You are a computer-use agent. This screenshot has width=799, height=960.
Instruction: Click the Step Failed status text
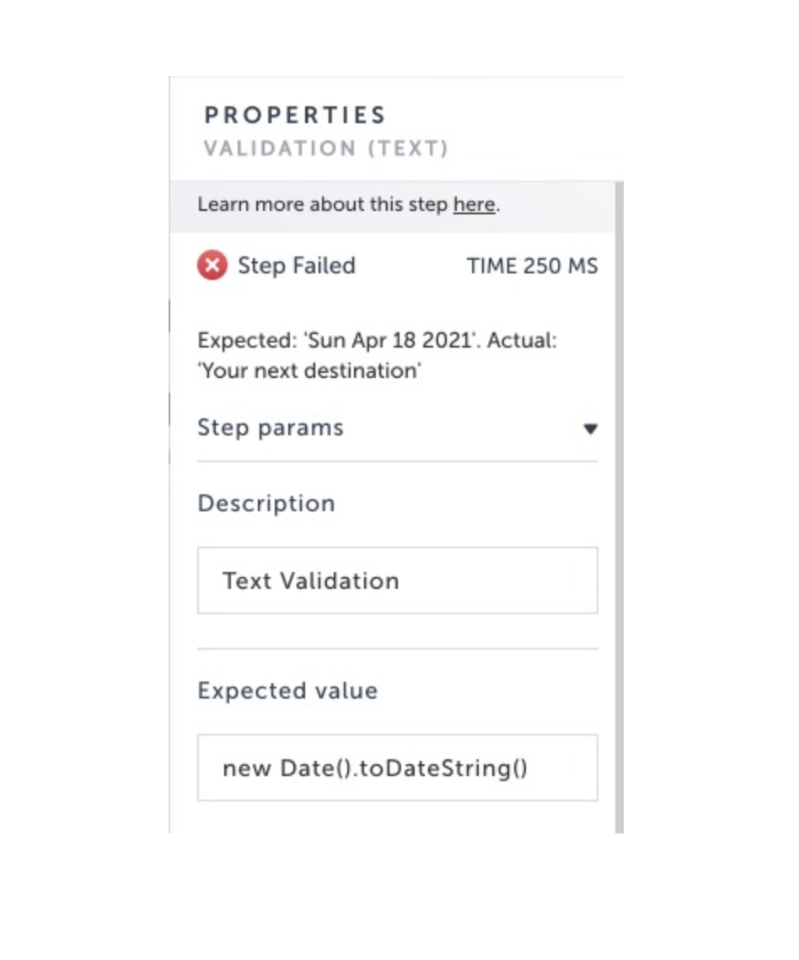pos(297,266)
